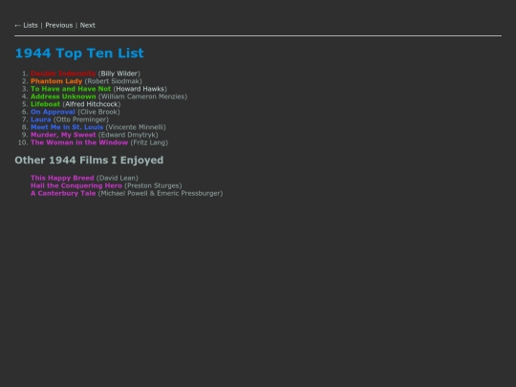
Task: Open the Phantom Lady film link
Action: pyautogui.click(x=56, y=81)
